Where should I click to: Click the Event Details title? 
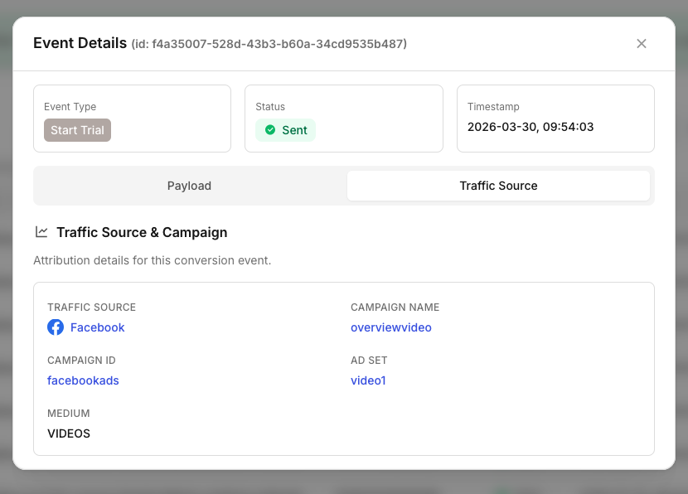[80, 43]
